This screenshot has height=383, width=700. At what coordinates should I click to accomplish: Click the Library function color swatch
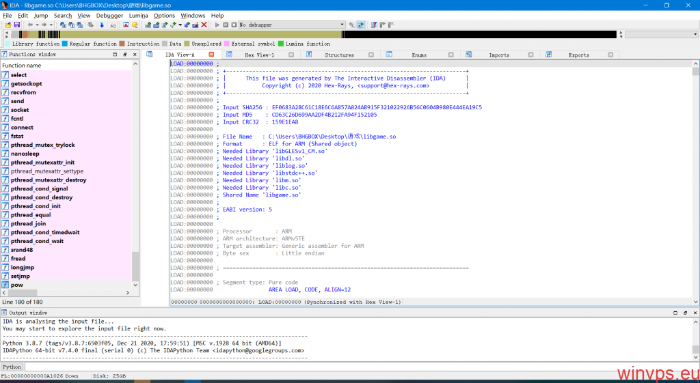[x=8, y=44]
